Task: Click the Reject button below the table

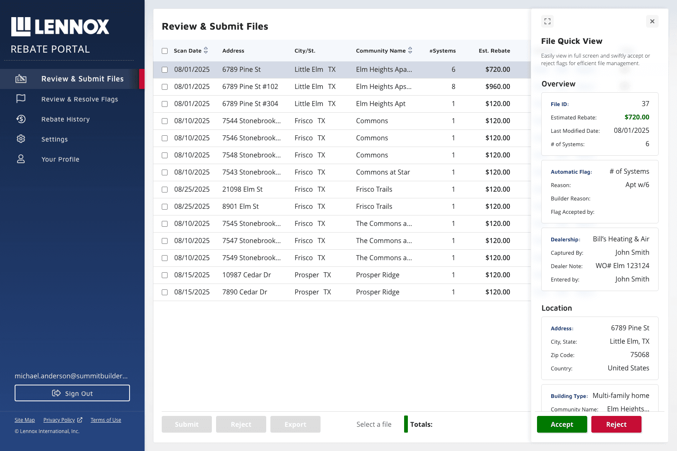Action: pyautogui.click(x=241, y=424)
